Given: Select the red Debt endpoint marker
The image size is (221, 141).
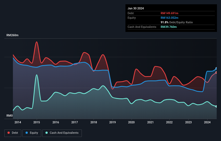Looking at the screenshot, I should pos(216,72).
